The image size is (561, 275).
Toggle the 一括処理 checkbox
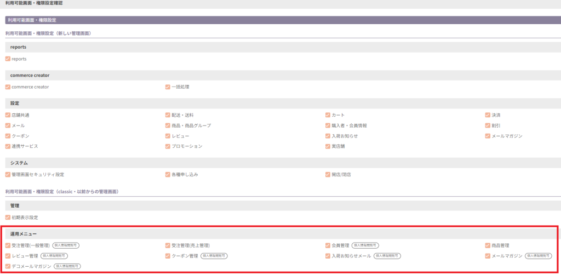(168, 87)
